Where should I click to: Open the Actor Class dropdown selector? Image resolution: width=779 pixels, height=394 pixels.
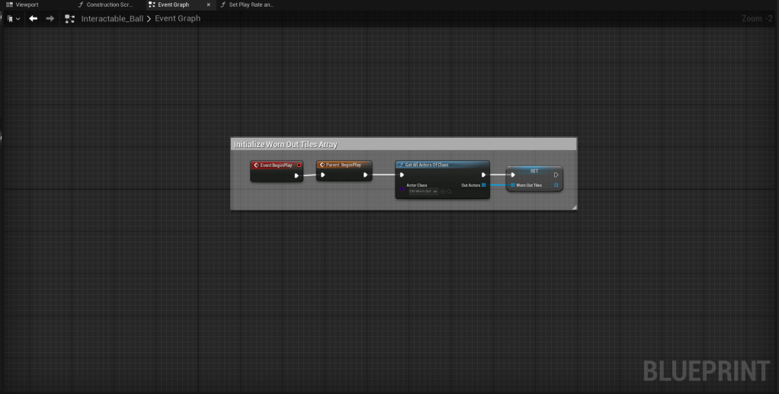pyautogui.click(x=423, y=191)
